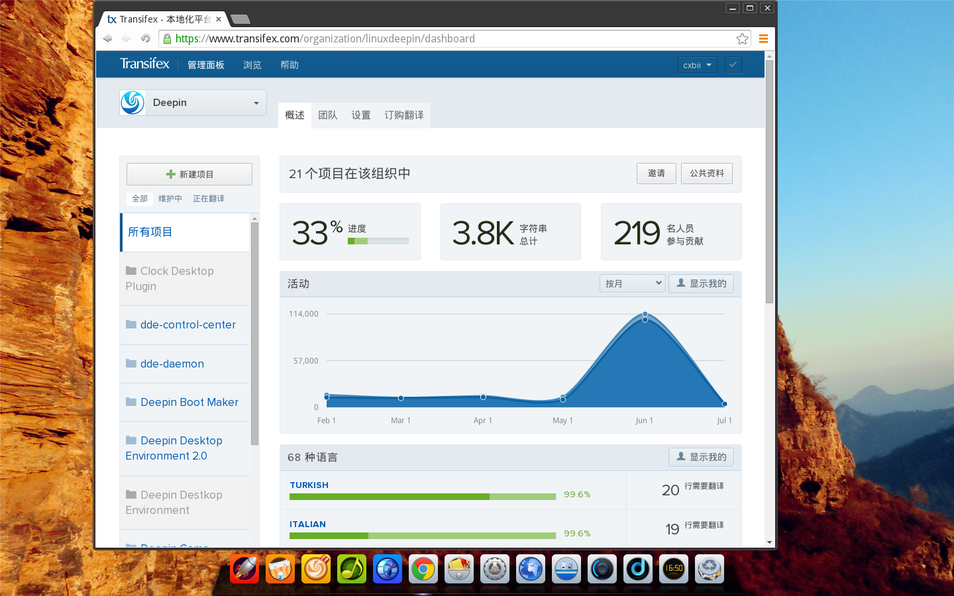Toggle 显示我的 in the languages panel
Viewport: 954px width, 596px height.
(701, 457)
